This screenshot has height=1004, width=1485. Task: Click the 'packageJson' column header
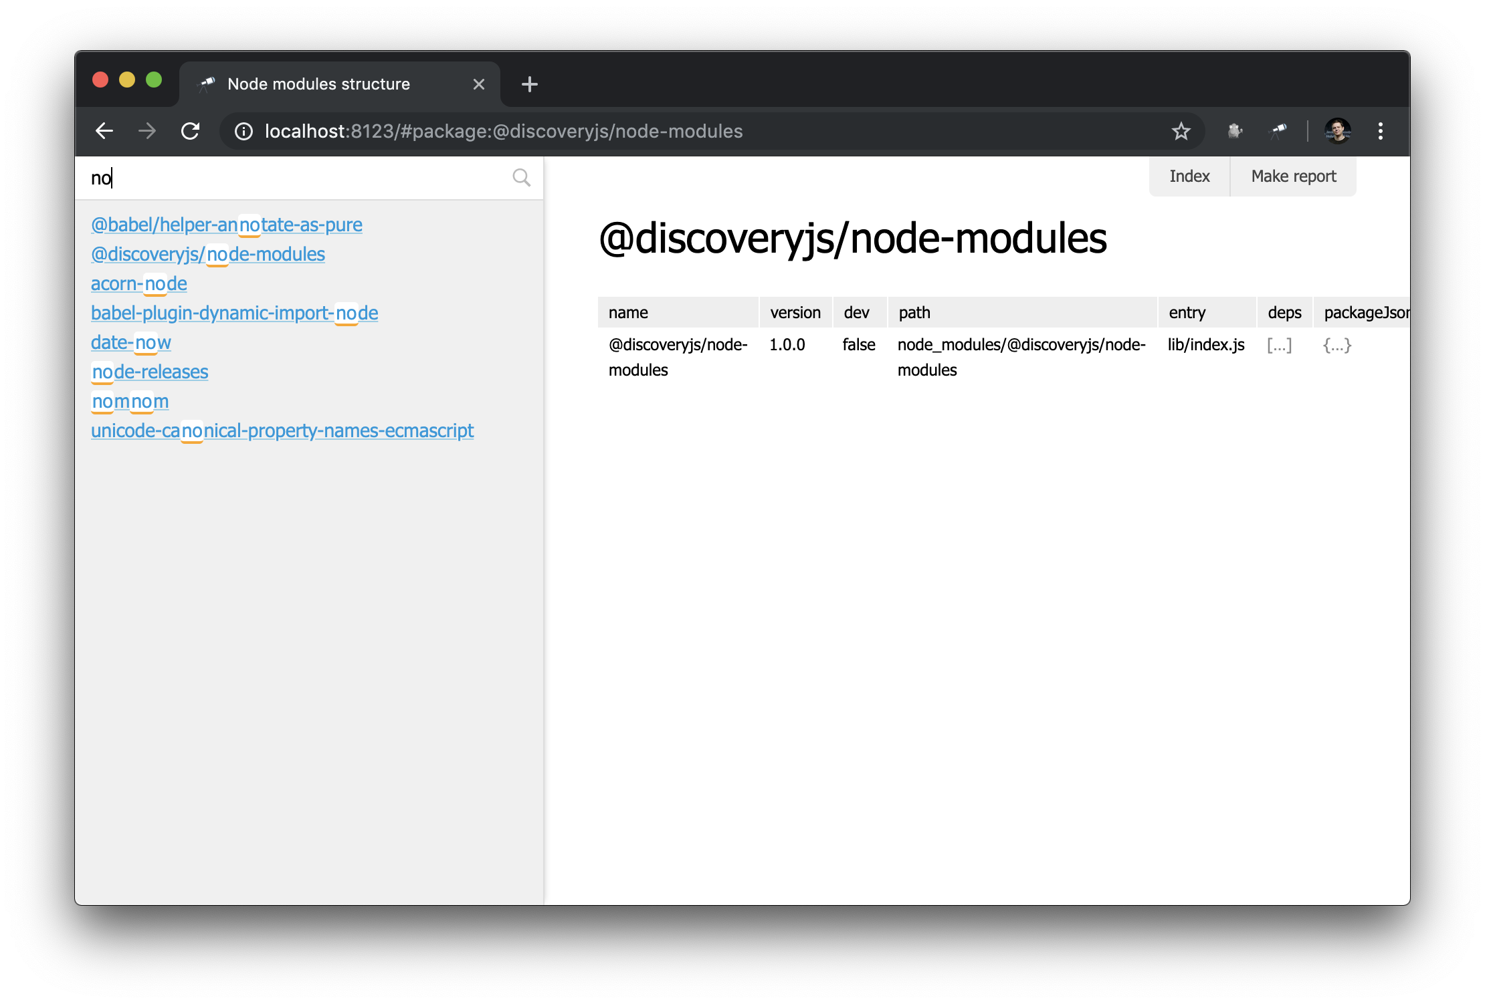1362,312
